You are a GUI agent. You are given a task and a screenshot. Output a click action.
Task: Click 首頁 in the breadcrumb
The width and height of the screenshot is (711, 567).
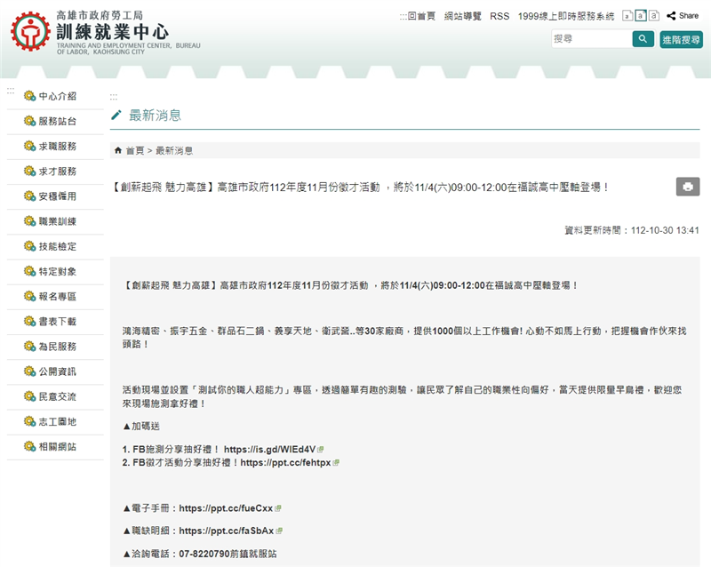(x=135, y=150)
